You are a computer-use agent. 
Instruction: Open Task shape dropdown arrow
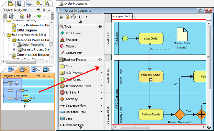(x=102, y=66)
